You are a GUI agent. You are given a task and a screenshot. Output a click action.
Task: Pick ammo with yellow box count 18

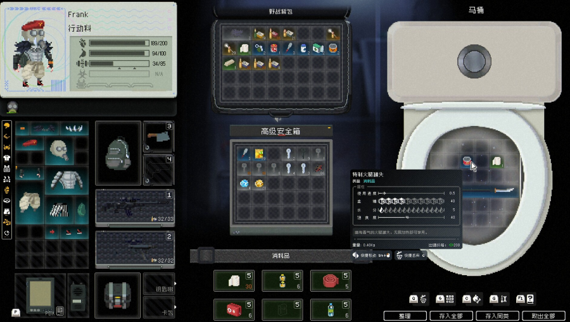point(259,34)
